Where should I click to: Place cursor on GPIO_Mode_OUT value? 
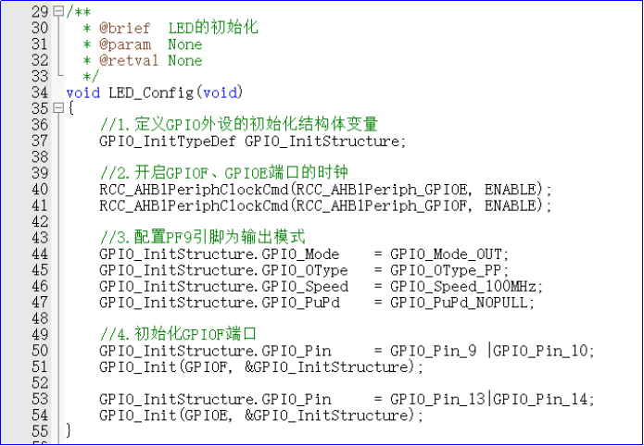click(x=448, y=254)
